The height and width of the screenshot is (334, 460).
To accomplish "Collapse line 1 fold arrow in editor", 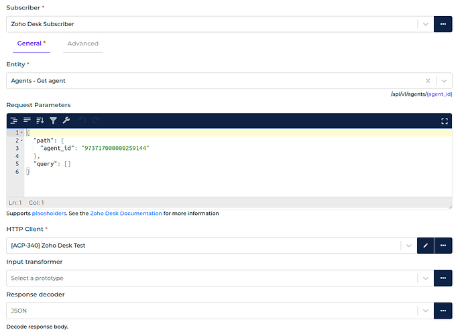I will pos(21,133).
